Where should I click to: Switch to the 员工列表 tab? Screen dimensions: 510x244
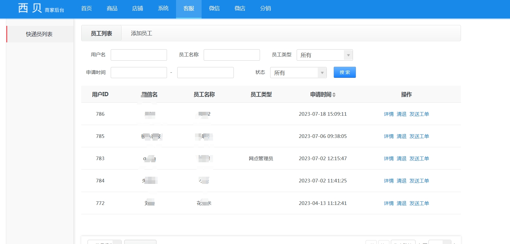[x=101, y=33]
